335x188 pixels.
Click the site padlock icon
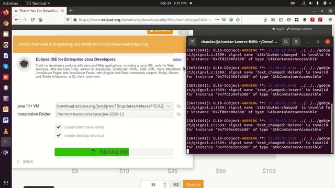point(75,20)
